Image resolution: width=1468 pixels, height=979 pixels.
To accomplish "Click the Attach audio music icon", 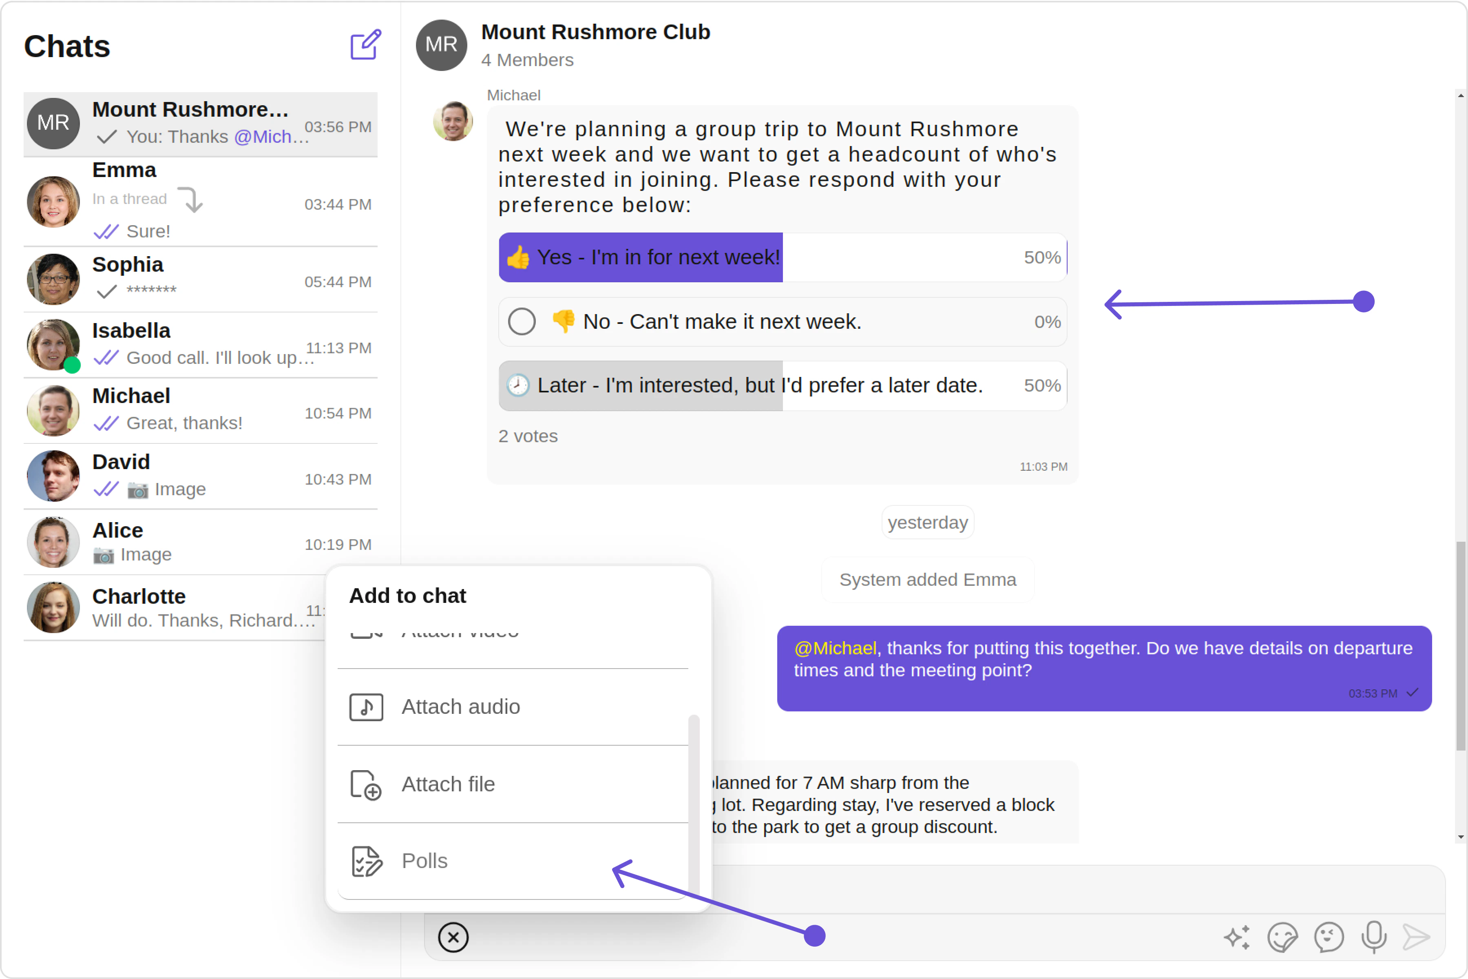I will (x=366, y=707).
